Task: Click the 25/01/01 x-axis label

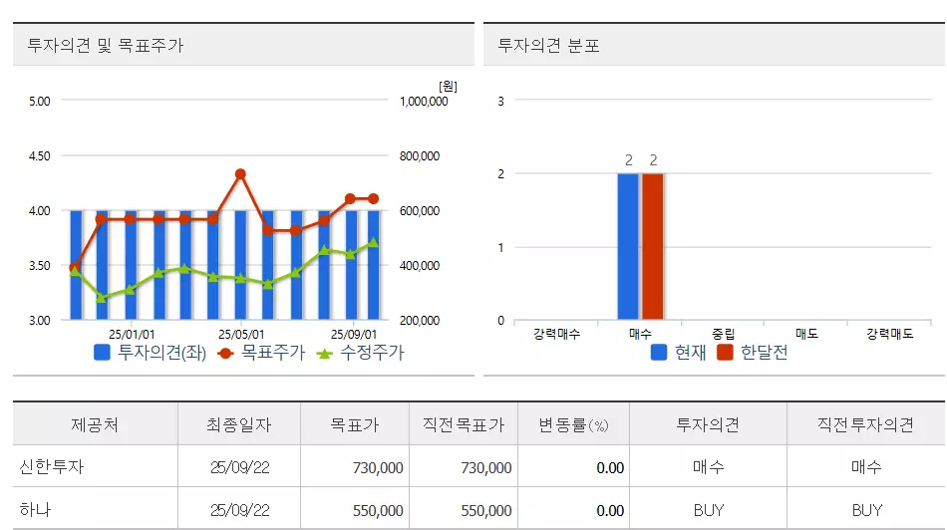Action: click(x=132, y=334)
